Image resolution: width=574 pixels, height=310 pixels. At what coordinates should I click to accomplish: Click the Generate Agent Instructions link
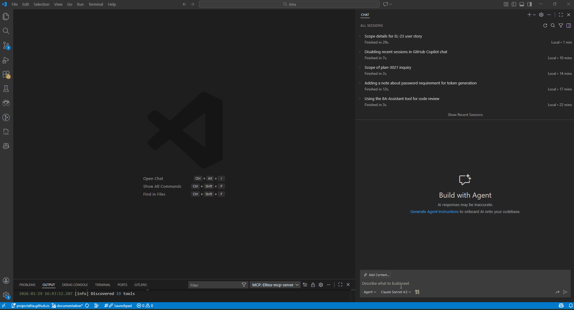pyautogui.click(x=434, y=212)
